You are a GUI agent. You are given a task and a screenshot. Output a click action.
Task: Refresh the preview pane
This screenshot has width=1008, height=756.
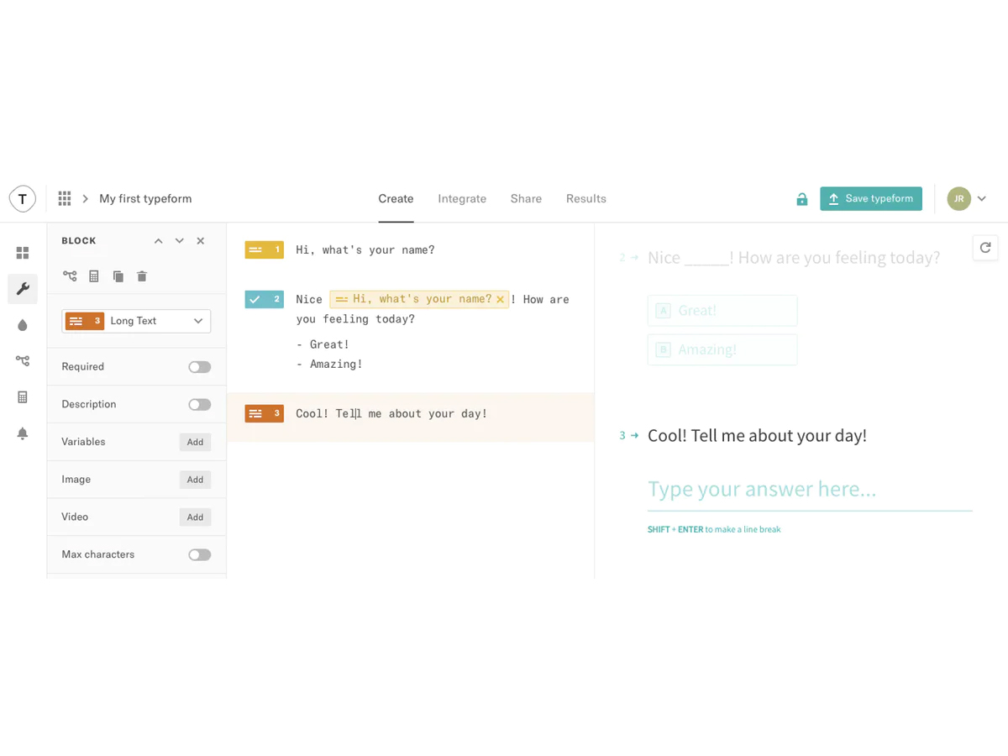[985, 248]
